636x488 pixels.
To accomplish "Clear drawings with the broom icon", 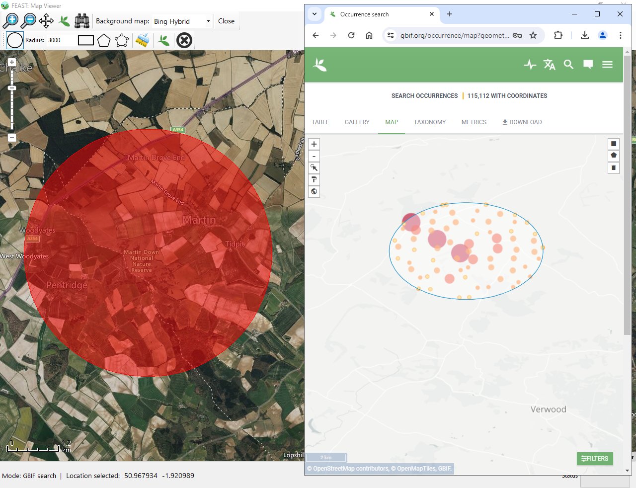I will (142, 40).
